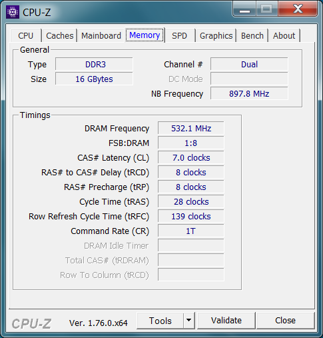Image resolution: width=323 pixels, height=338 pixels.
Task: Click the Tools button
Action: 161,321
